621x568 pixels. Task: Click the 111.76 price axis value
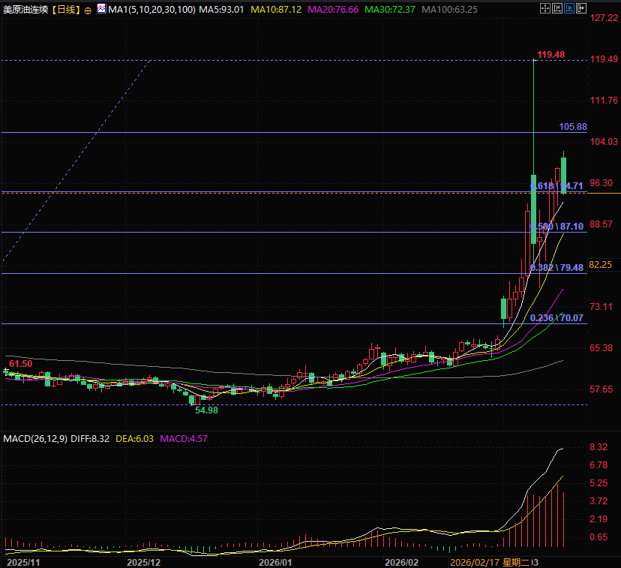pyautogui.click(x=604, y=101)
